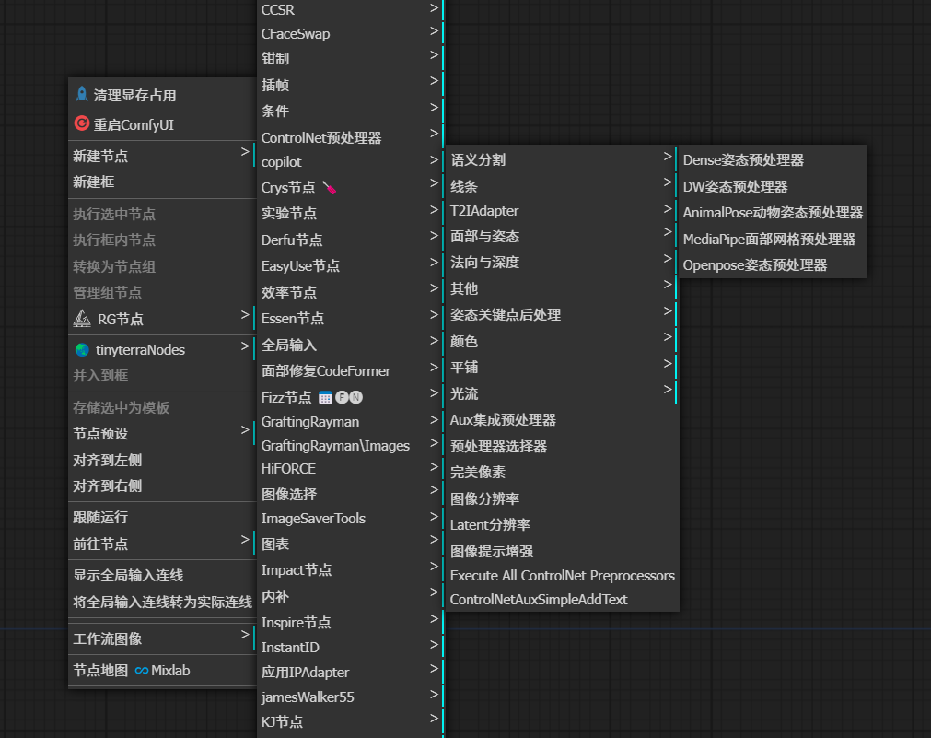Select 新建框 menu entry
The width and height of the screenshot is (931, 738).
click(x=162, y=182)
